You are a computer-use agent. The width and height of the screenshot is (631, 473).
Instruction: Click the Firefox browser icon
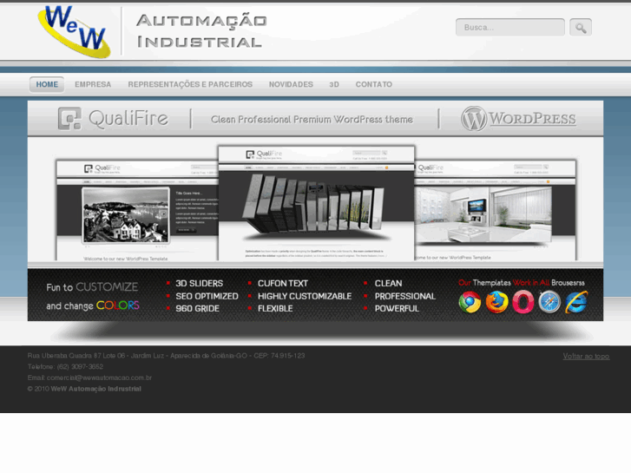point(496,302)
